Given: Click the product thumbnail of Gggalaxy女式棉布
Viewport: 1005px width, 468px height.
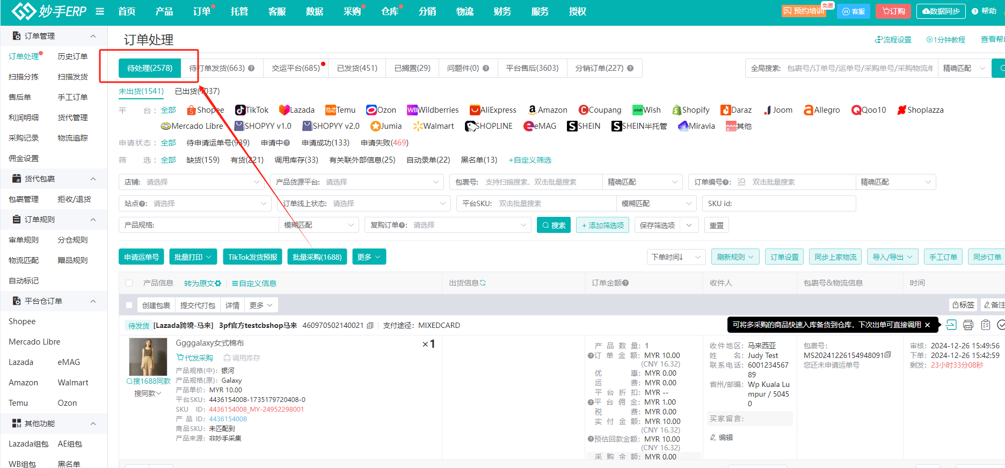Looking at the screenshot, I should [x=148, y=357].
